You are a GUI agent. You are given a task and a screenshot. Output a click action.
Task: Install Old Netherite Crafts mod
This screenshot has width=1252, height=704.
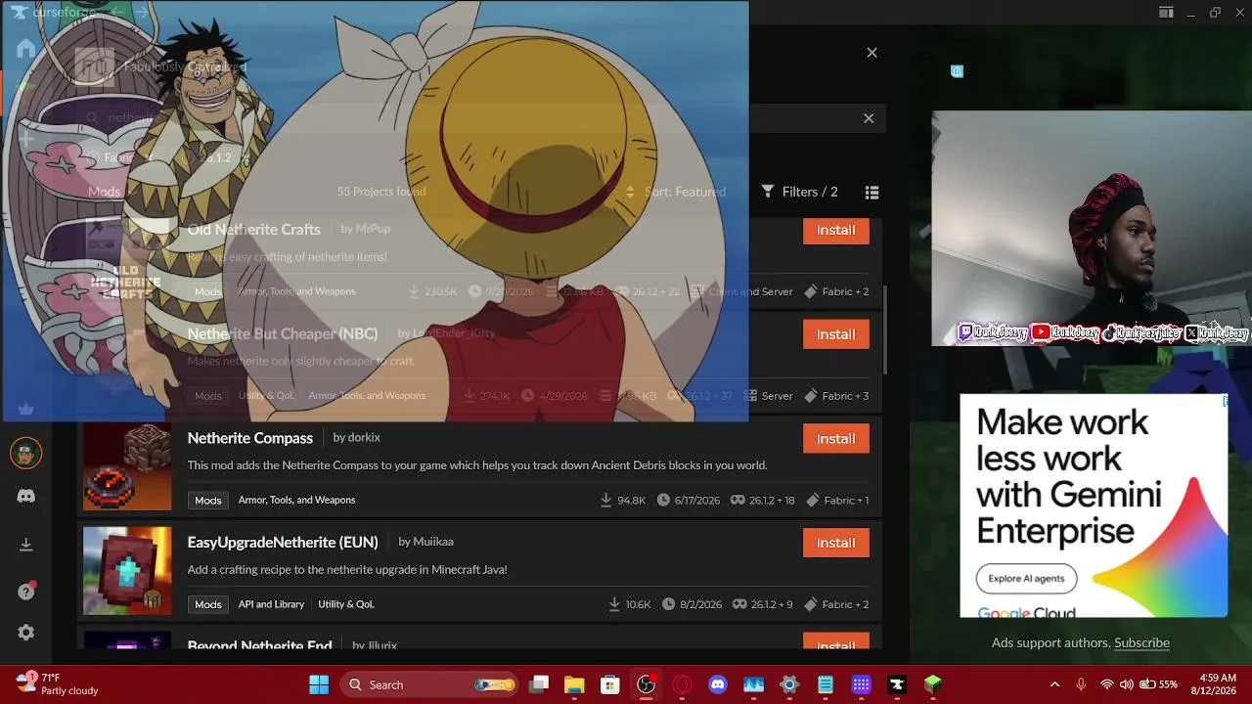836,230
